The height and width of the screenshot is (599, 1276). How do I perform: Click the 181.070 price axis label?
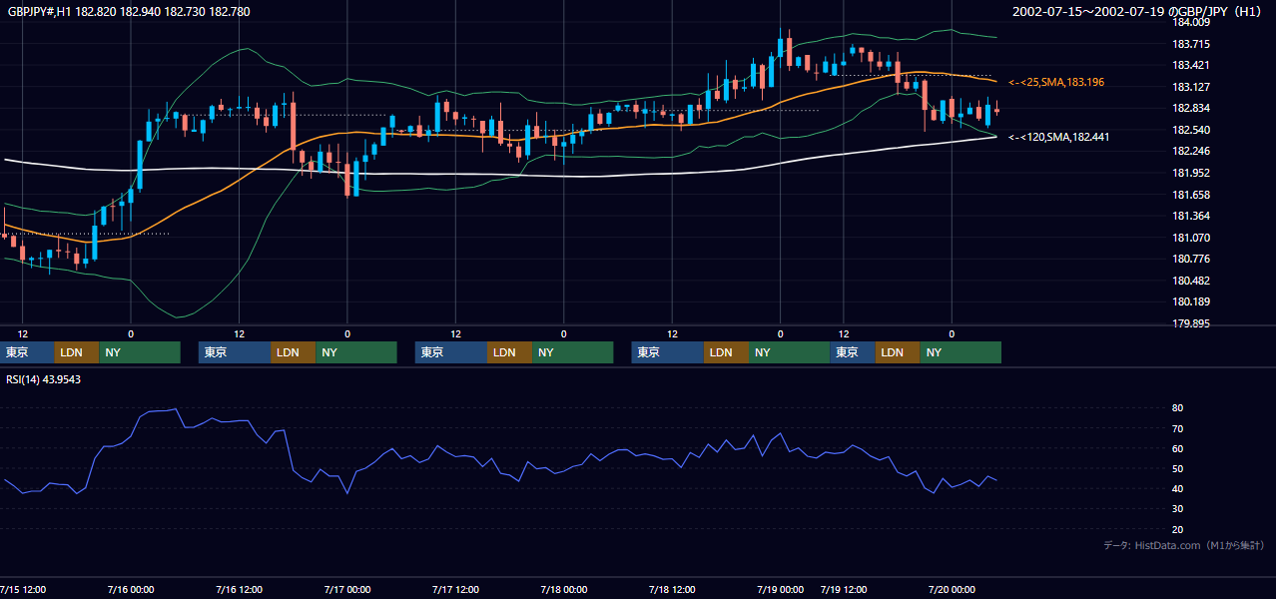[x=1190, y=238]
